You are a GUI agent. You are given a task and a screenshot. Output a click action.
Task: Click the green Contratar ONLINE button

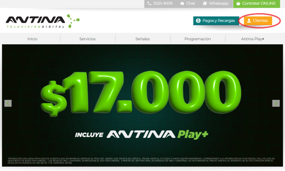click(256, 4)
